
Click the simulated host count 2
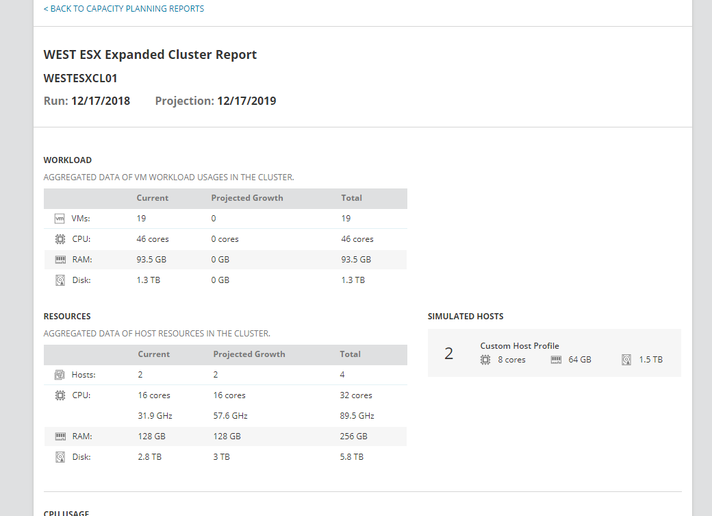coord(448,353)
